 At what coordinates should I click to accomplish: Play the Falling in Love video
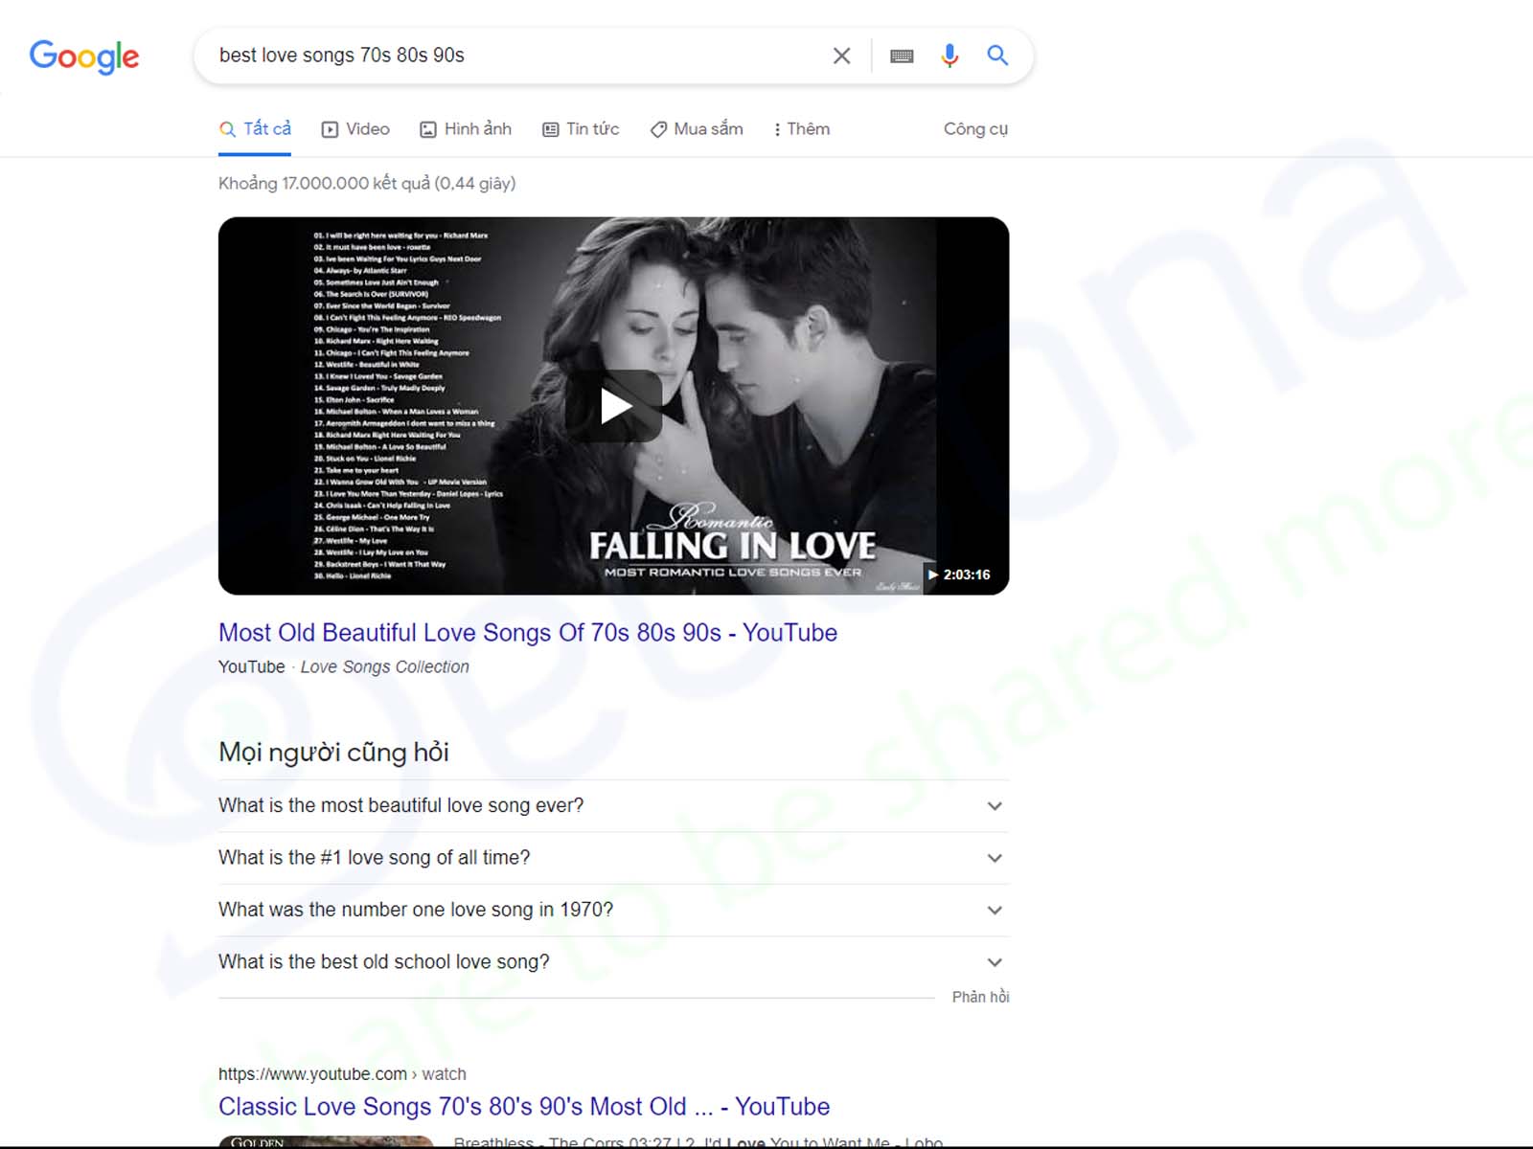pos(614,406)
